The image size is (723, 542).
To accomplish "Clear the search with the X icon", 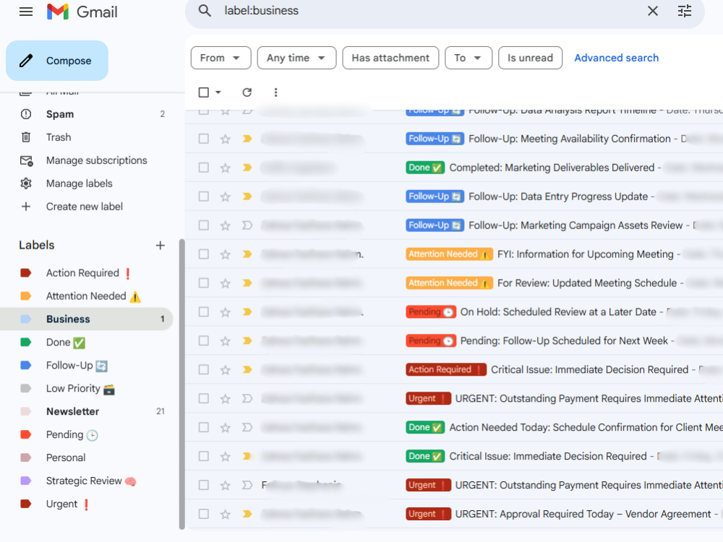I will (x=652, y=11).
